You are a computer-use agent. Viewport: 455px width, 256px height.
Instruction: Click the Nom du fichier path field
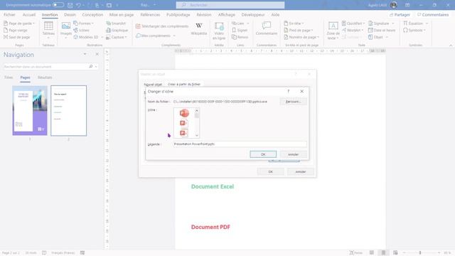220,102
